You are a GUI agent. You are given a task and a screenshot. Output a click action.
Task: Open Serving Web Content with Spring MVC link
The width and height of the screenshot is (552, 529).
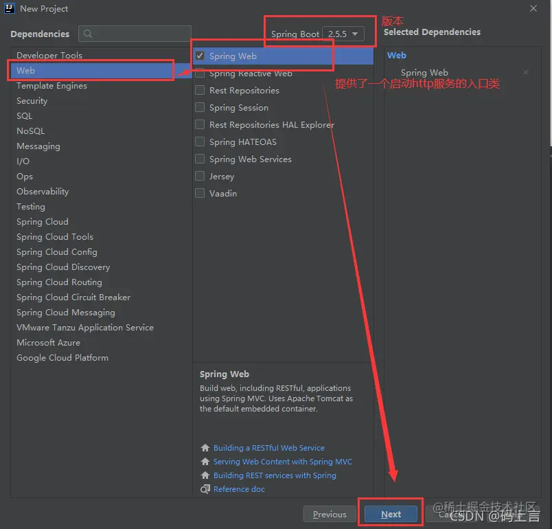click(283, 462)
